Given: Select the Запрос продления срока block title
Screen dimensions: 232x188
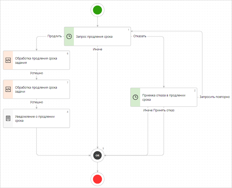Looking at the screenshot, I should 94,37.
